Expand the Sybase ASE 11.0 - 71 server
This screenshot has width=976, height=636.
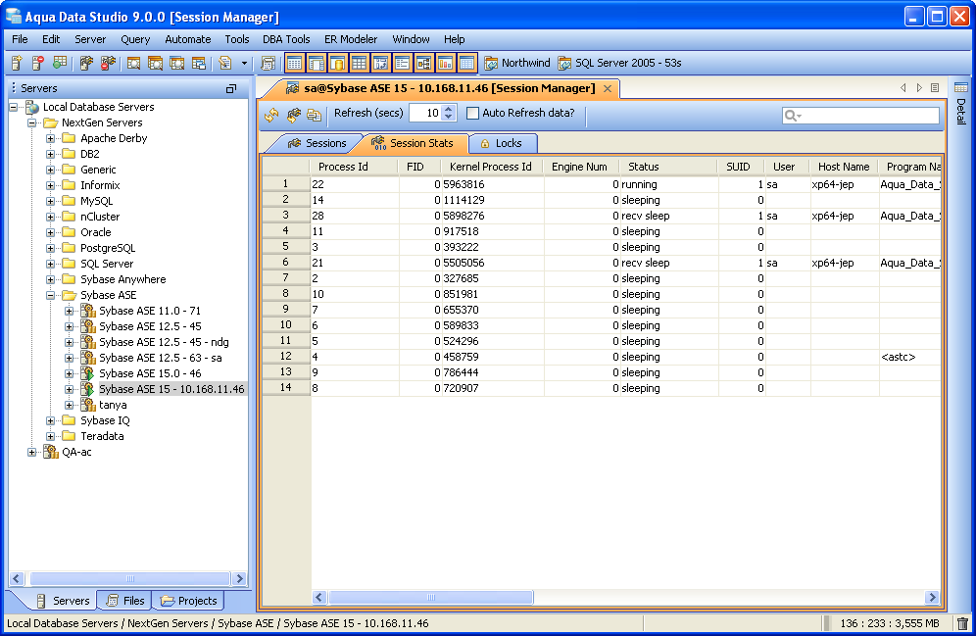click(70, 311)
